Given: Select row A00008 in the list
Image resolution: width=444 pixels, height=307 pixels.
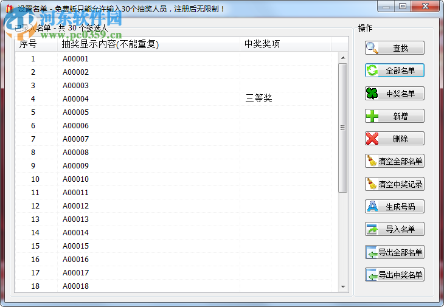Looking at the screenshot, I should coord(173,152).
